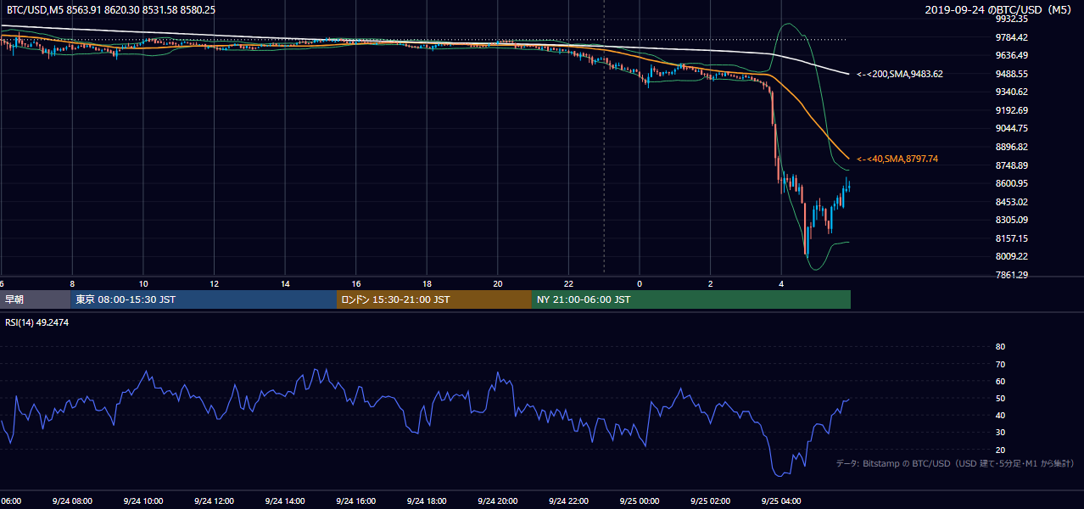Click hour tick 22 on price chart
The height and width of the screenshot is (509, 1084).
click(x=569, y=283)
